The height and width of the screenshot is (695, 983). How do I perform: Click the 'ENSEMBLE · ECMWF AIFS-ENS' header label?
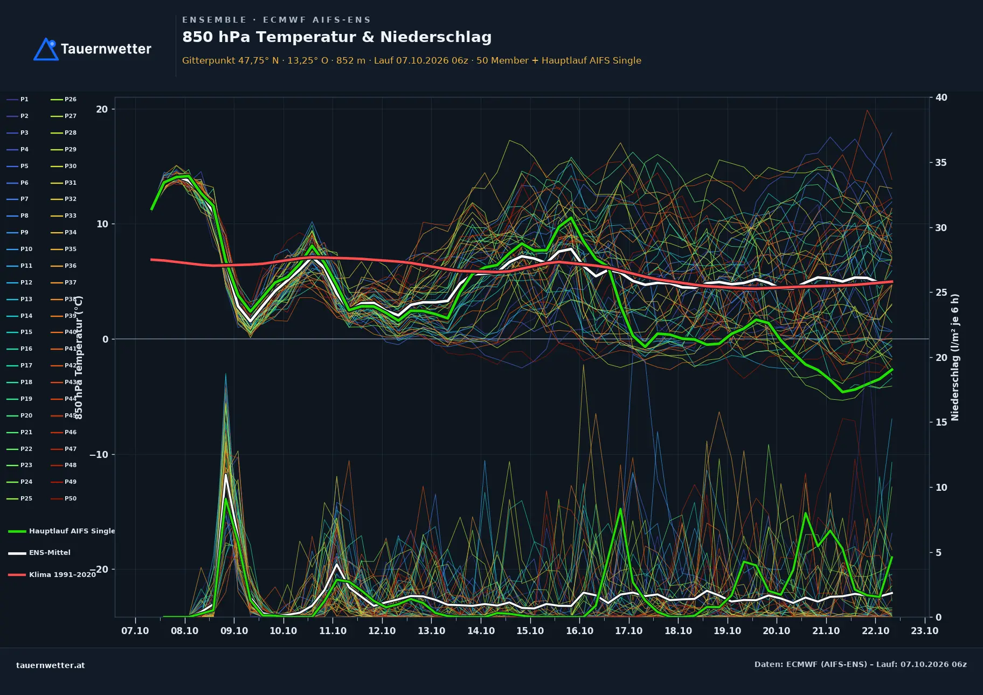point(276,20)
